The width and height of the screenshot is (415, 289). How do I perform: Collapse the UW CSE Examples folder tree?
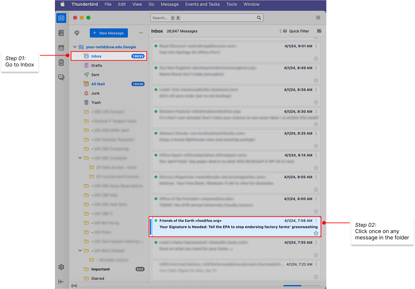click(x=80, y=158)
